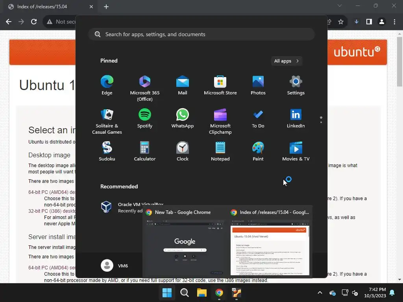Open the 64-bit PC (AMD64) desktop link

pyautogui.click(x=52, y=192)
